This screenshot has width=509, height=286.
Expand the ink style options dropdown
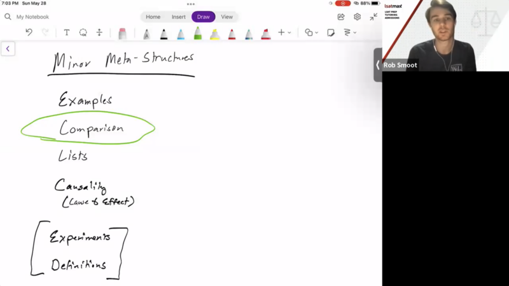349,32
